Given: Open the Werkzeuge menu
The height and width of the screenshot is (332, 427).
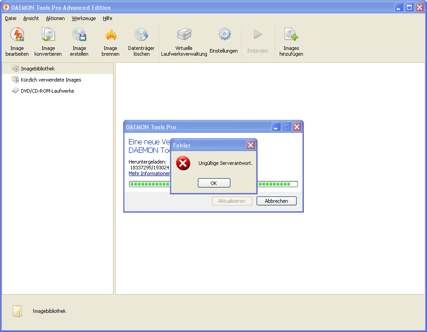Looking at the screenshot, I should coord(84,18).
